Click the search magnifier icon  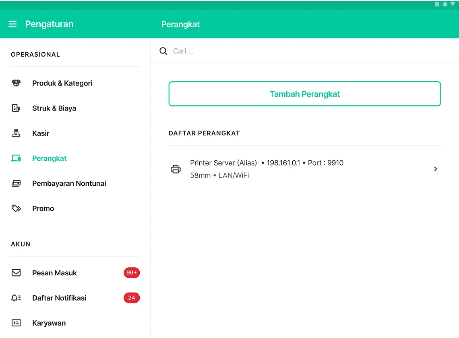coord(163,51)
